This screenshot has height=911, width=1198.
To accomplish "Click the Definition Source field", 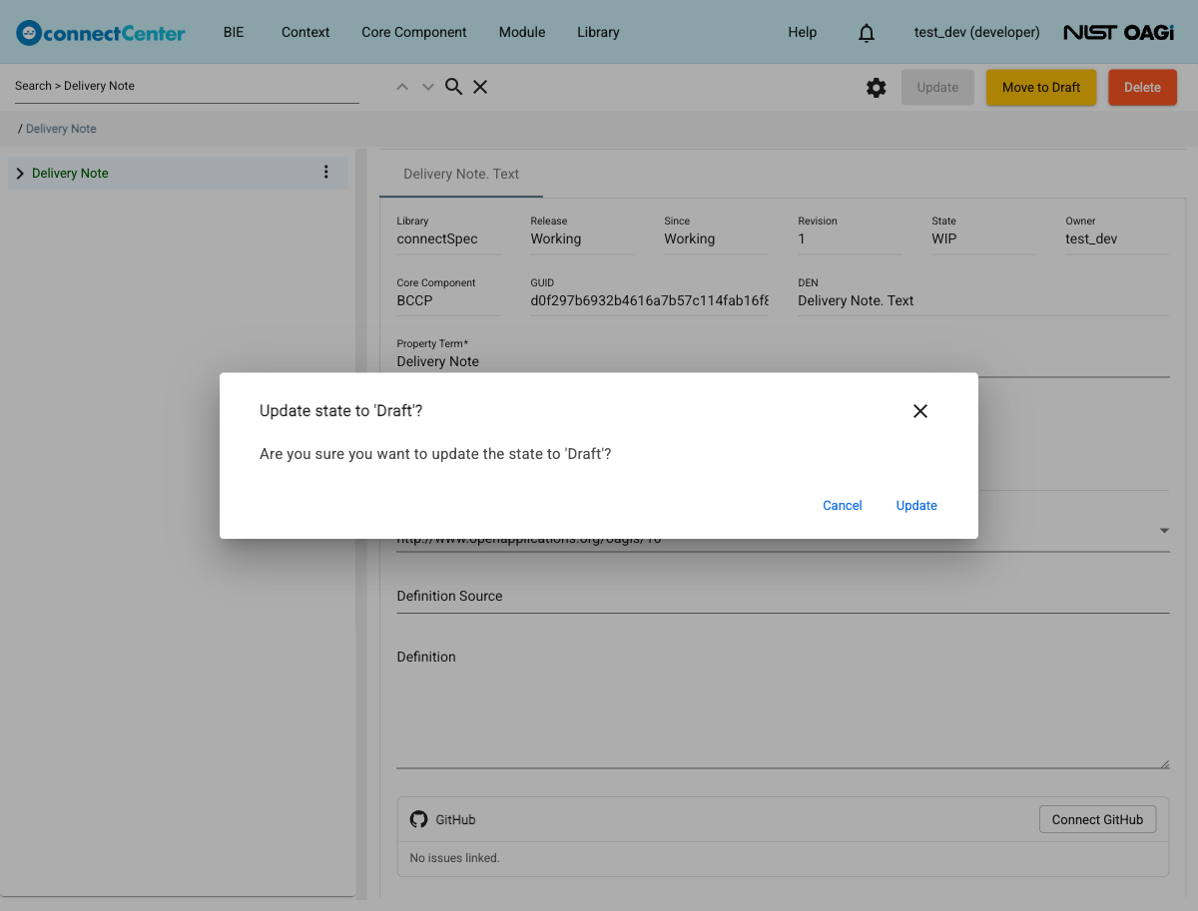I will coord(783,596).
